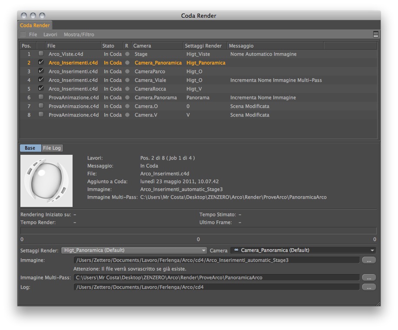Select ProvaAnimazione.c4d in row 8

[x=73, y=115]
